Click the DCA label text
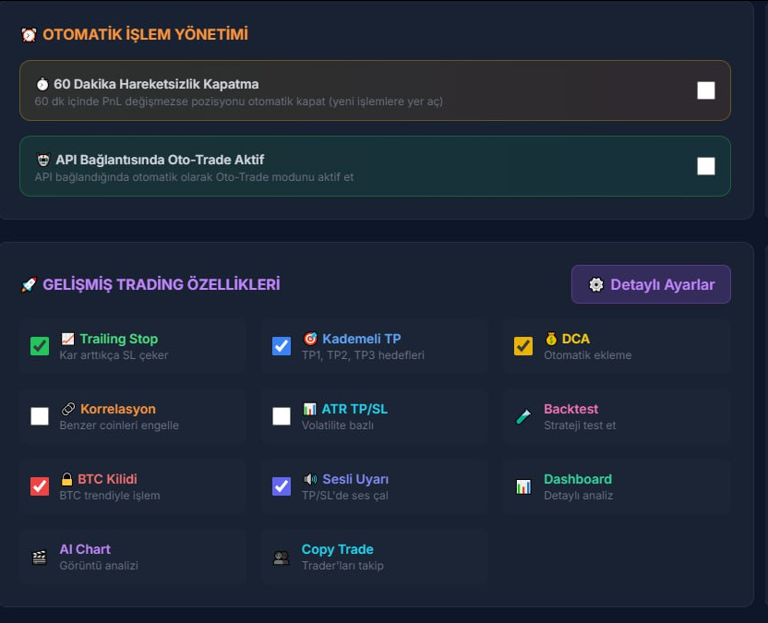Screen dimensions: 768x623 pyautogui.click(x=575, y=339)
